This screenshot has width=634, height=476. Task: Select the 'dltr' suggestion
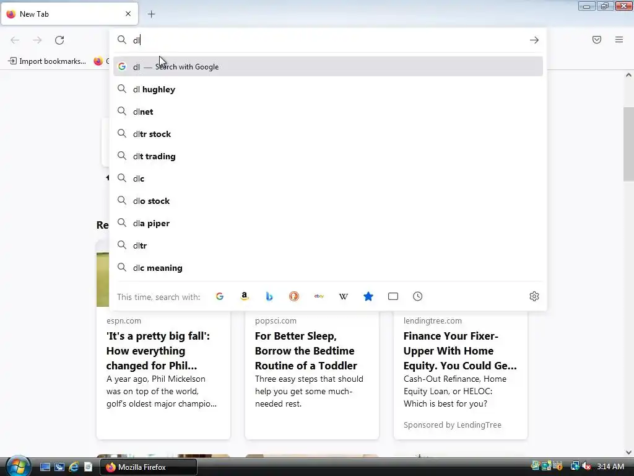(x=328, y=245)
